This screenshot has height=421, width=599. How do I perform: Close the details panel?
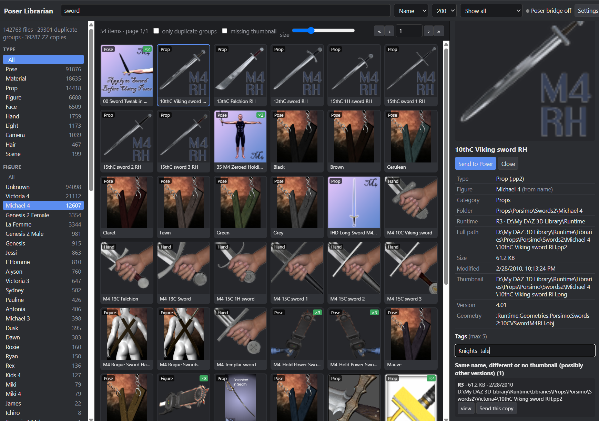508,164
